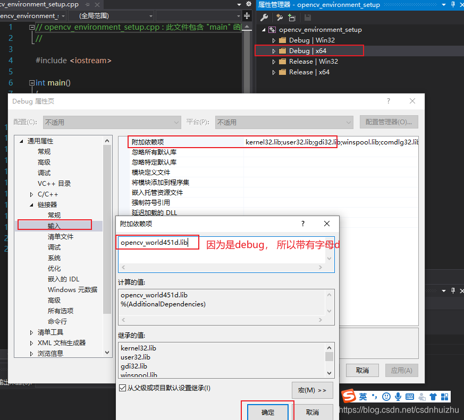Viewport: 464px width, 420px height.
Task: Click the editor split window icon
Action: point(247,16)
